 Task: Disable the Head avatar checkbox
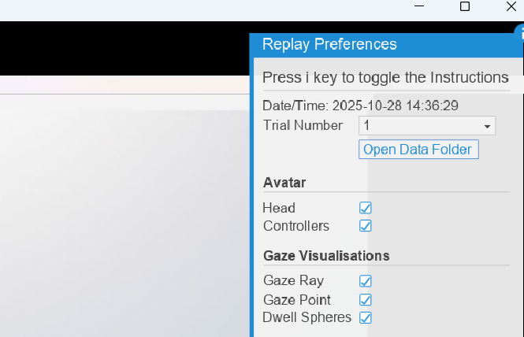[366, 208]
